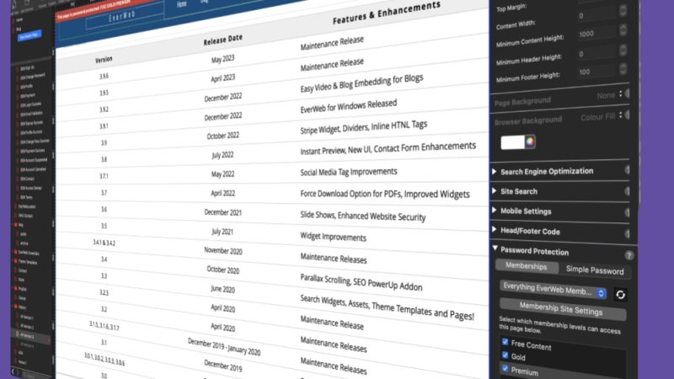Click the December 2021 release date
This screenshot has width=674, height=379.
pos(222,212)
